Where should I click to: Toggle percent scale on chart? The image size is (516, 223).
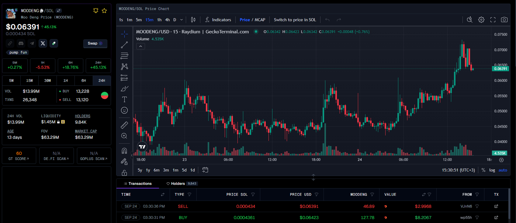pyautogui.click(x=483, y=170)
